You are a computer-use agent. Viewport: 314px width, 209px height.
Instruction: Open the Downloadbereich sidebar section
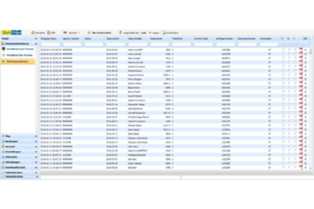pos(20,167)
